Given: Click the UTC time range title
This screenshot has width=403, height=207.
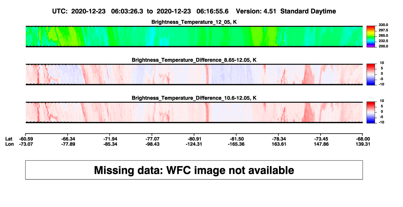Looking at the screenshot, I should point(140,11).
